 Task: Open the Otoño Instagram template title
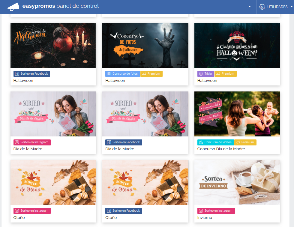(19, 218)
